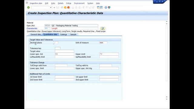Click the 2nd upper limit field
This screenshot has height=109, width=194.
coord(109,80)
